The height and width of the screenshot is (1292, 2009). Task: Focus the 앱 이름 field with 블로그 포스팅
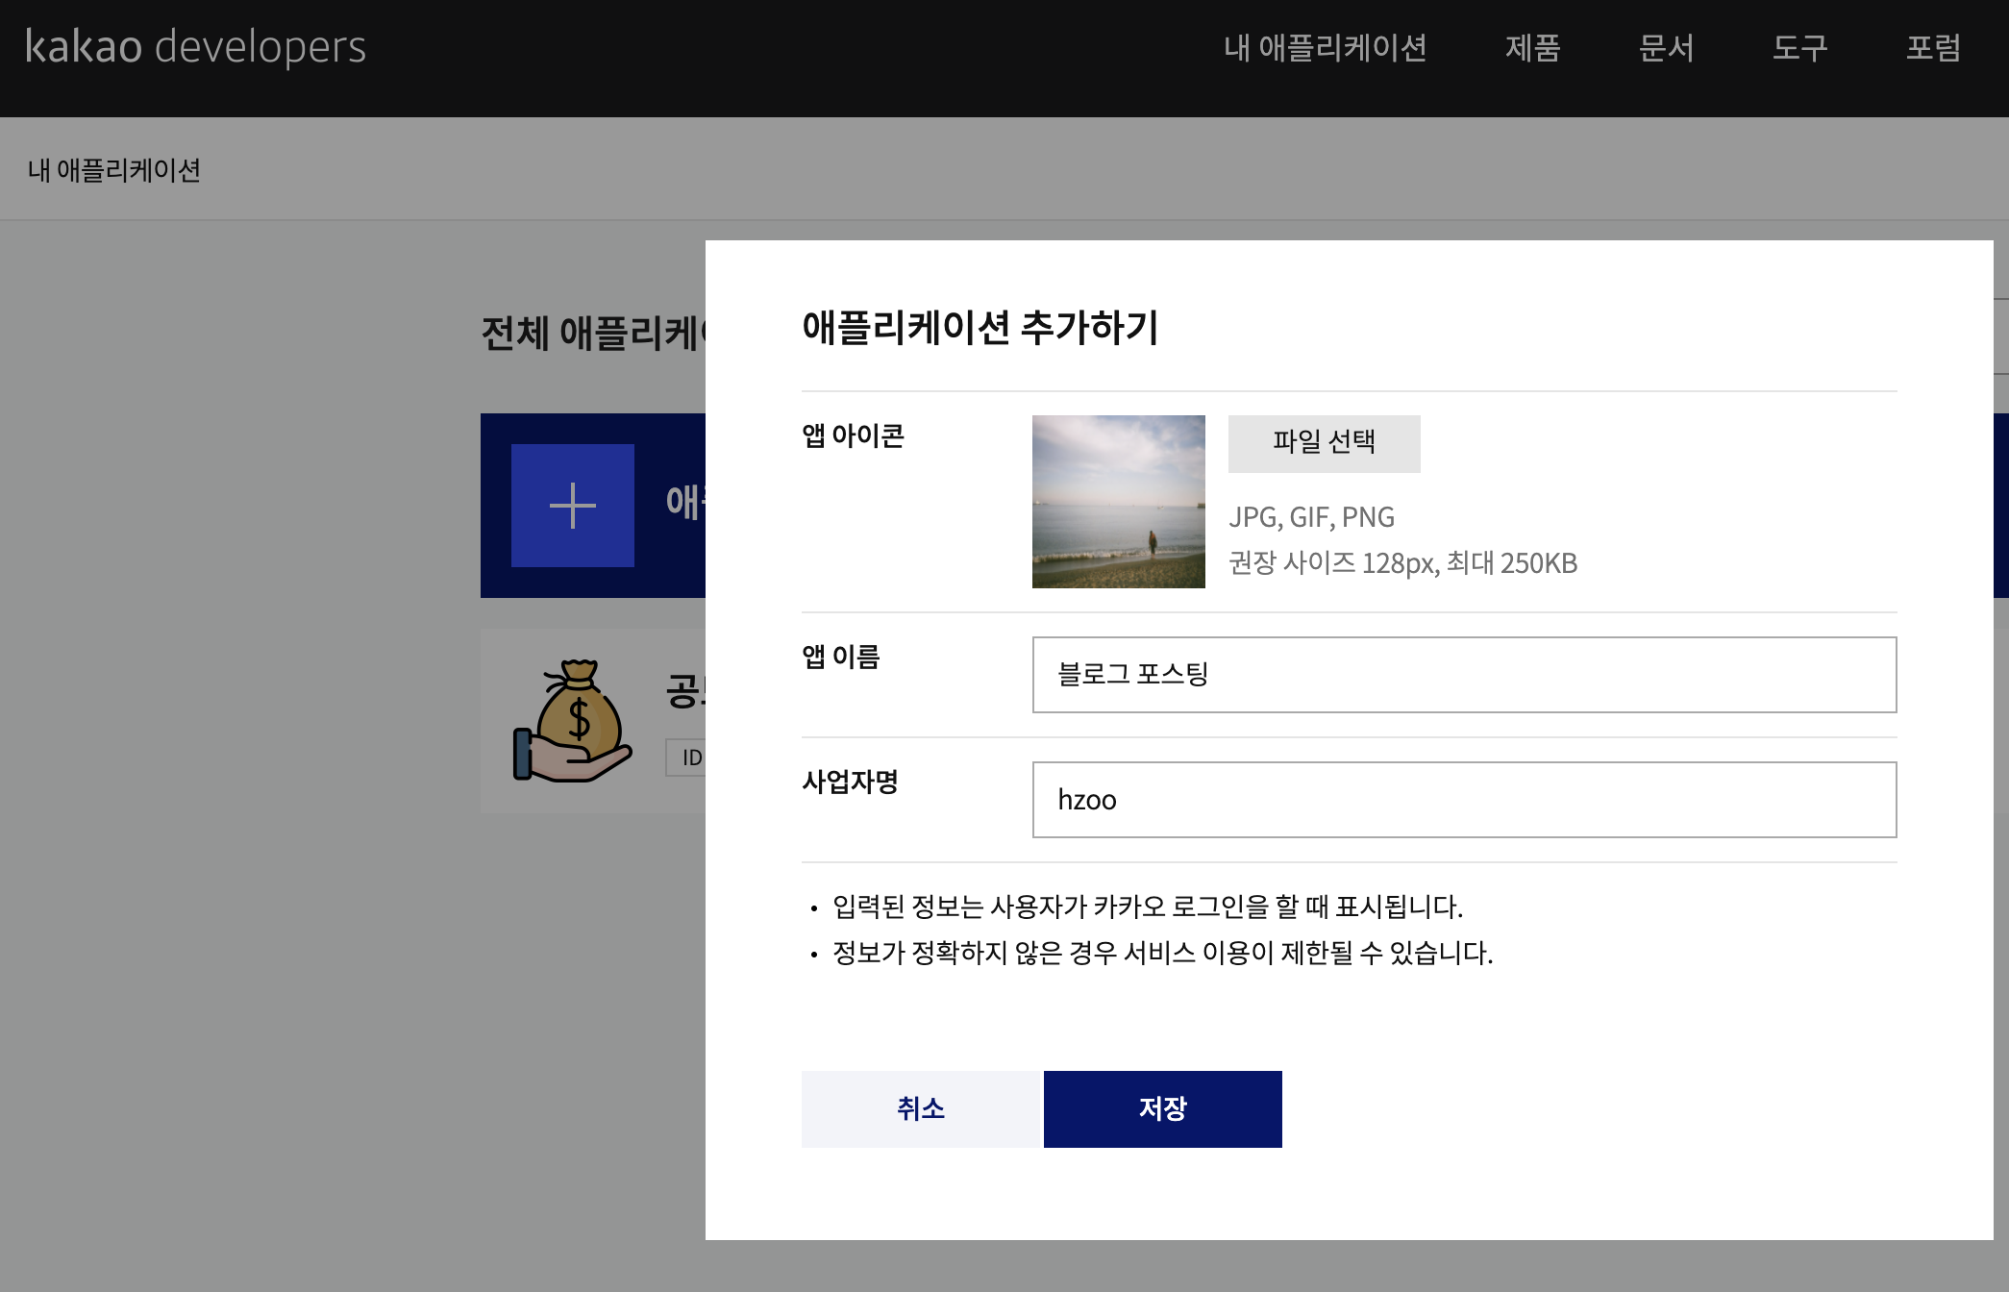(x=1463, y=675)
